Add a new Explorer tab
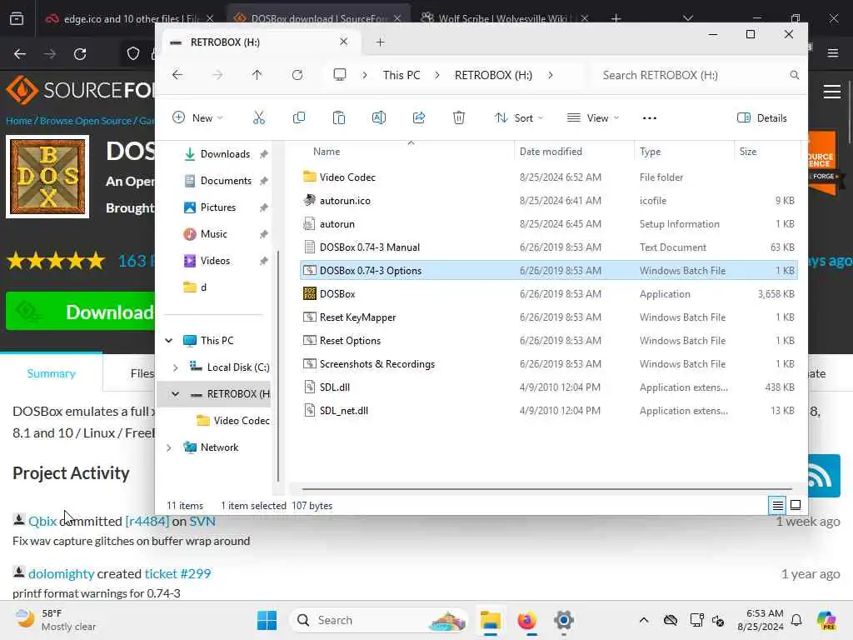The width and height of the screenshot is (853, 640). (380, 42)
